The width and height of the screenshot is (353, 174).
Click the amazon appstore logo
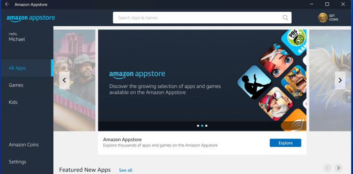31,18
